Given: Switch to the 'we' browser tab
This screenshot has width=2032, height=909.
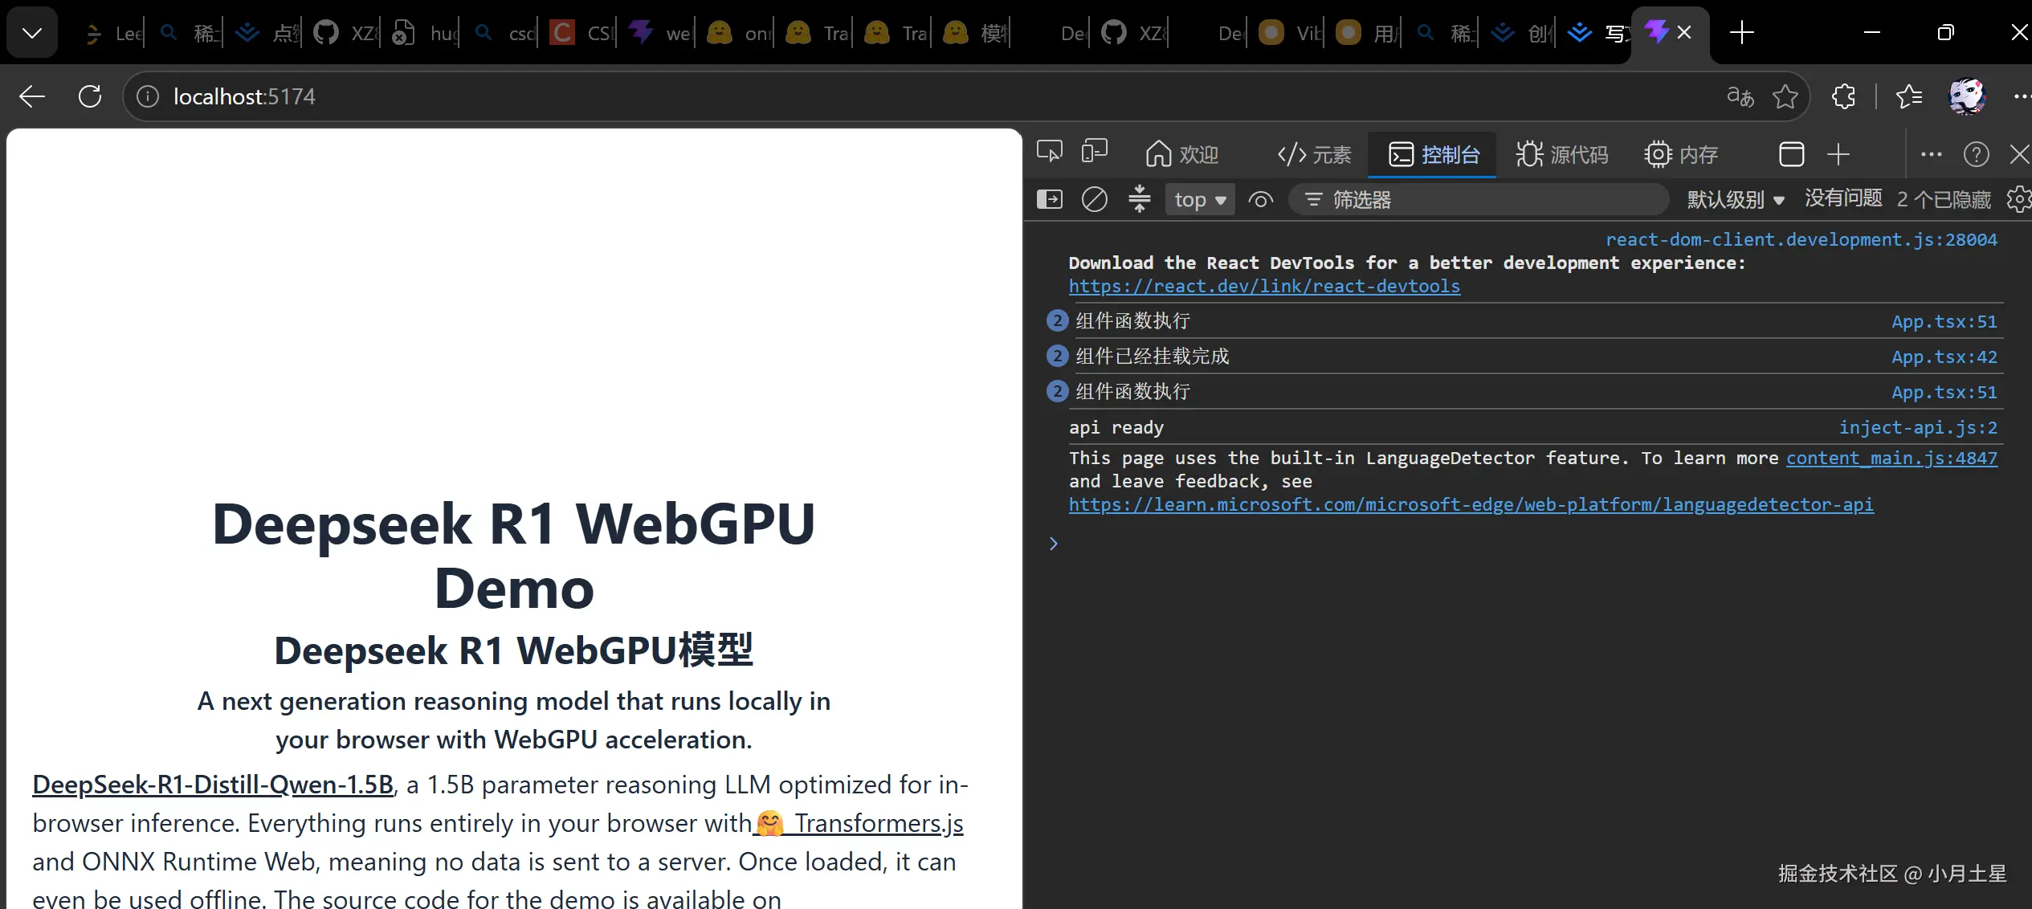Looking at the screenshot, I should point(663,33).
